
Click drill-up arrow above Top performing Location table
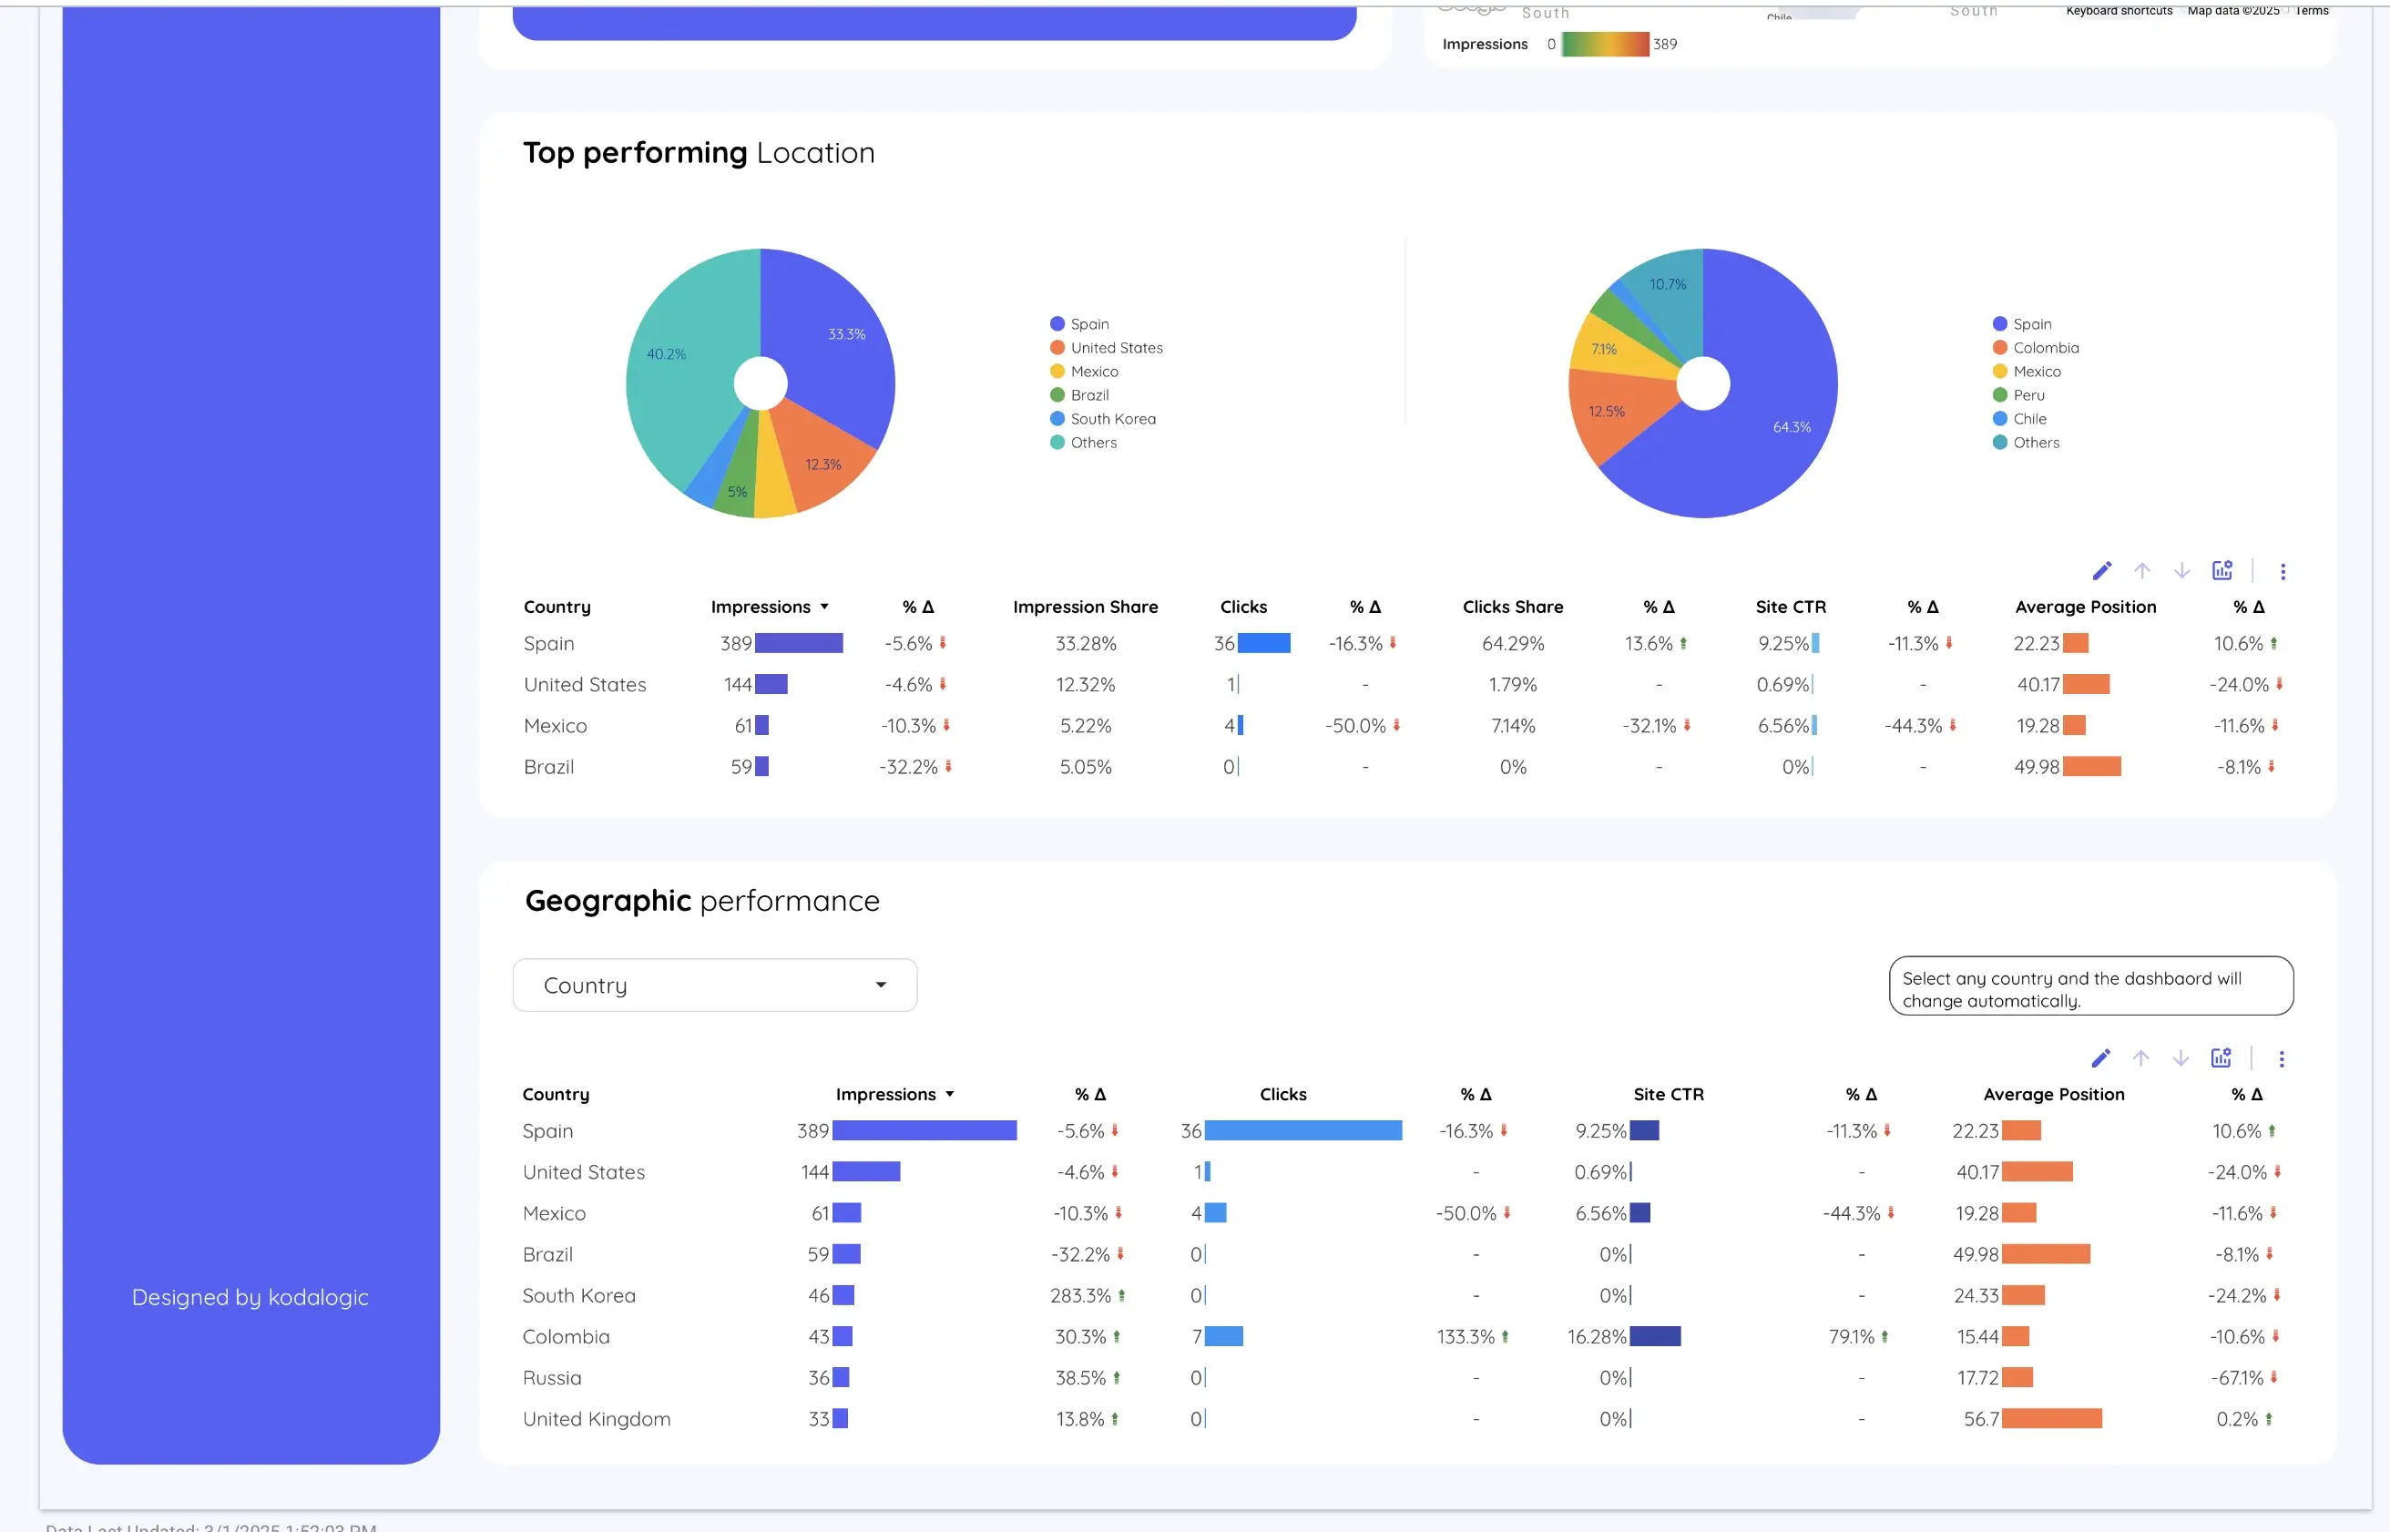(2142, 570)
